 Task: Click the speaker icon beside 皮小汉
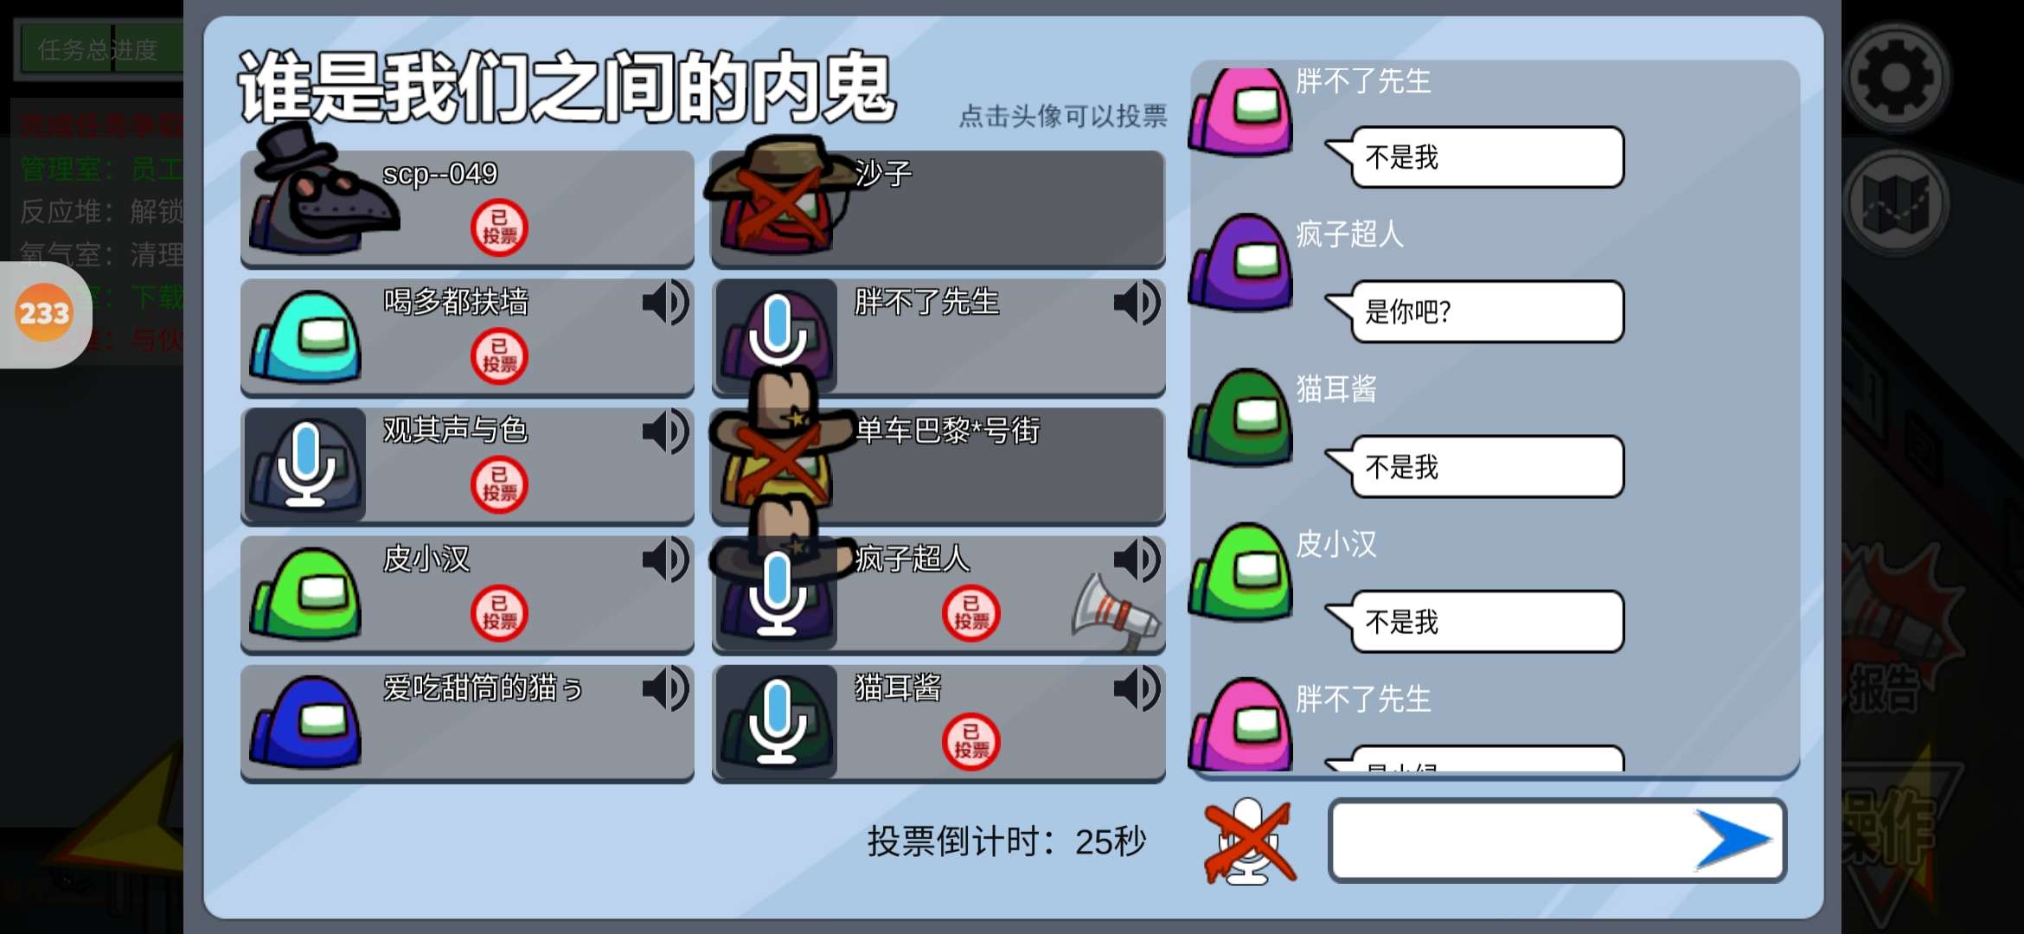click(x=665, y=560)
